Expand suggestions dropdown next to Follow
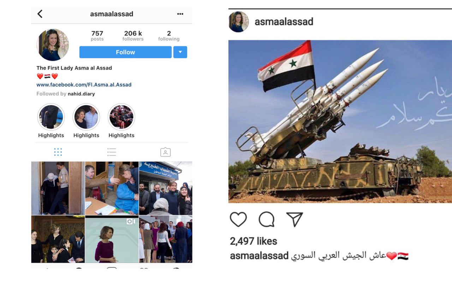Screen dimensions: 452x283 tap(180, 52)
